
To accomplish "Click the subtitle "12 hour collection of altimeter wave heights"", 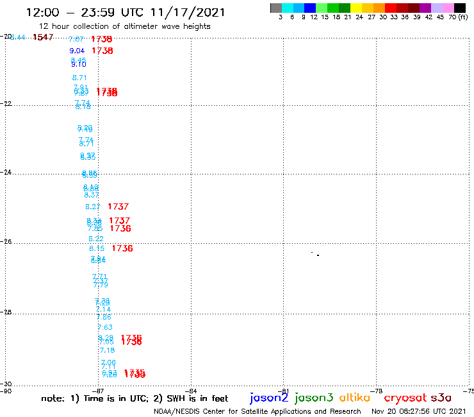I will [x=124, y=26].
